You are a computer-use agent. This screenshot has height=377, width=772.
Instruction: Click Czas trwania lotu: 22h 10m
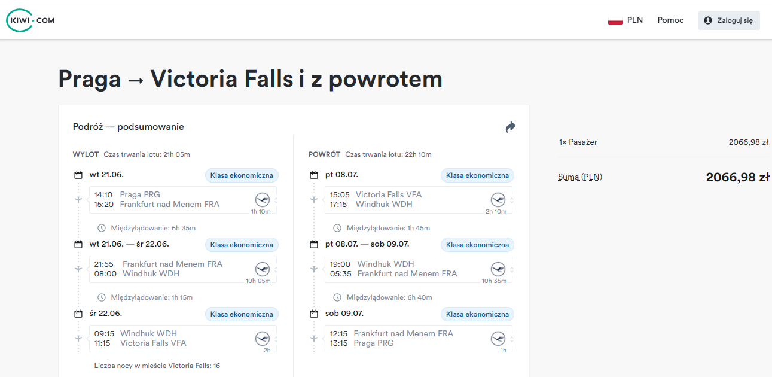(x=388, y=154)
